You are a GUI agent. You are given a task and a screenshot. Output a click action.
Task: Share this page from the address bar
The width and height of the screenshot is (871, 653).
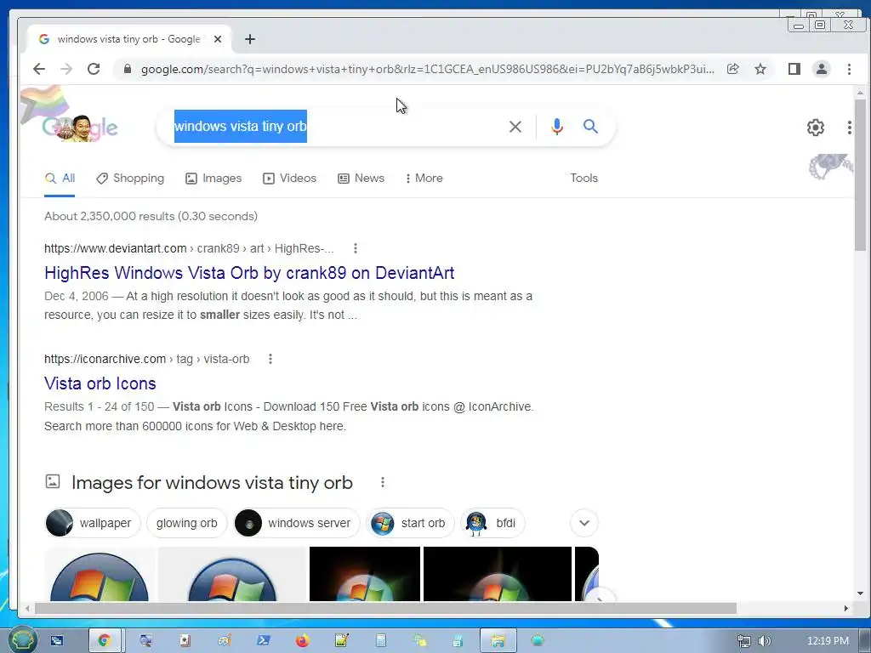(732, 69)
